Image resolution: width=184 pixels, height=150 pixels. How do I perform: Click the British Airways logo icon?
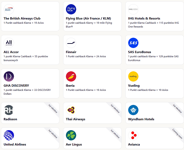tap(9, 9)
